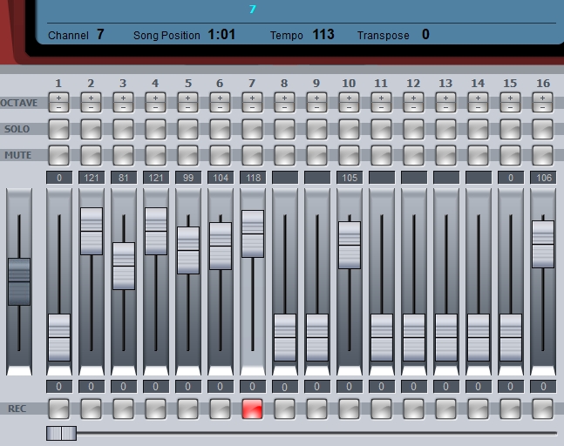Mute channel 4
Image resolution: width=564 pixels, height=446 pixels.
pyautogui.click(x=155, y=155)
